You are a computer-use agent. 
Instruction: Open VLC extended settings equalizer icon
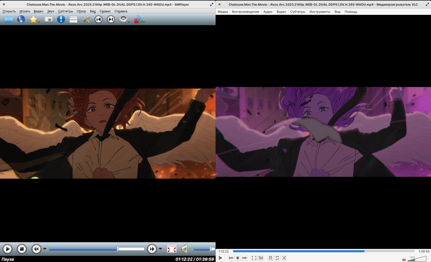[x=261, y=258]
